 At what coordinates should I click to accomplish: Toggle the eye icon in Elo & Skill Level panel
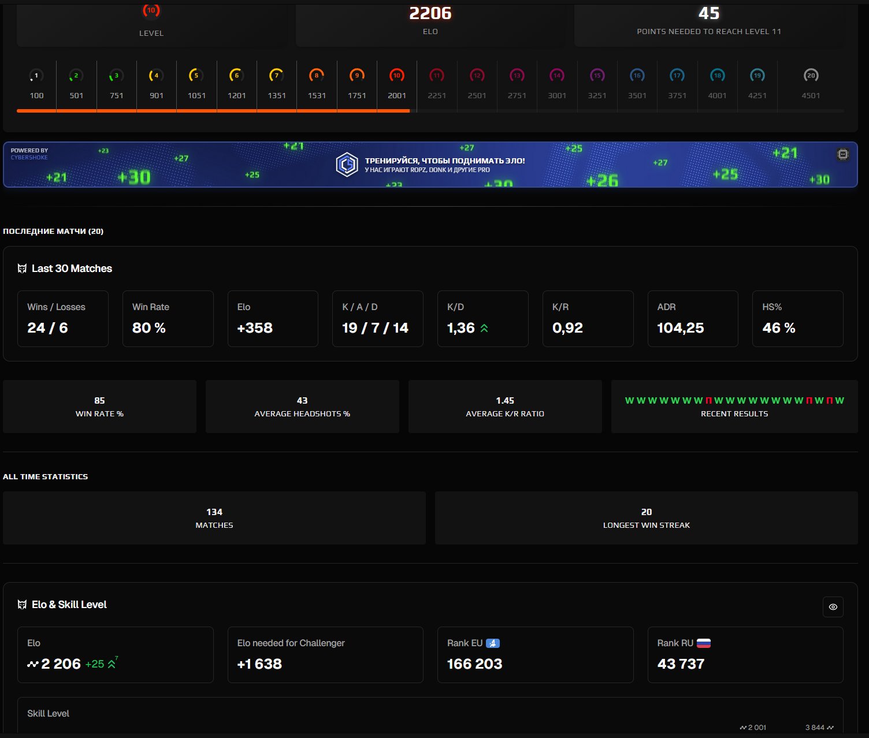[x=833, y=607]
